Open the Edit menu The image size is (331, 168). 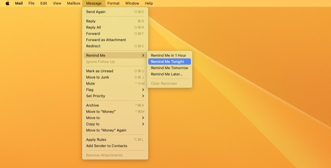pyautogui.click(x=44, y=3)
